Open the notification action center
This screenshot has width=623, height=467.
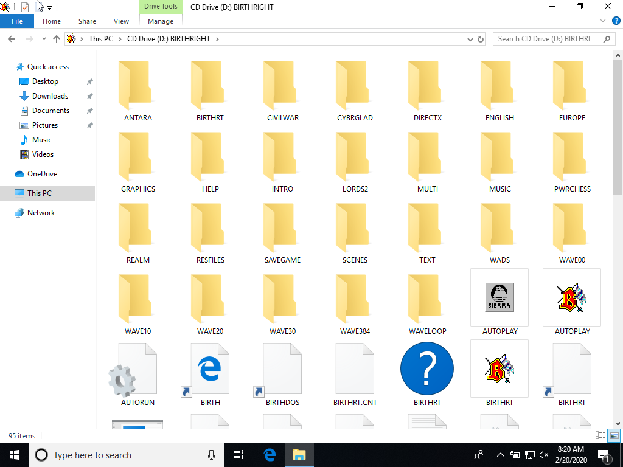[604, 455]
